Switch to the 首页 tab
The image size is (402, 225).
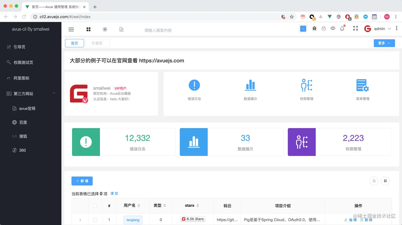[74, 43]
